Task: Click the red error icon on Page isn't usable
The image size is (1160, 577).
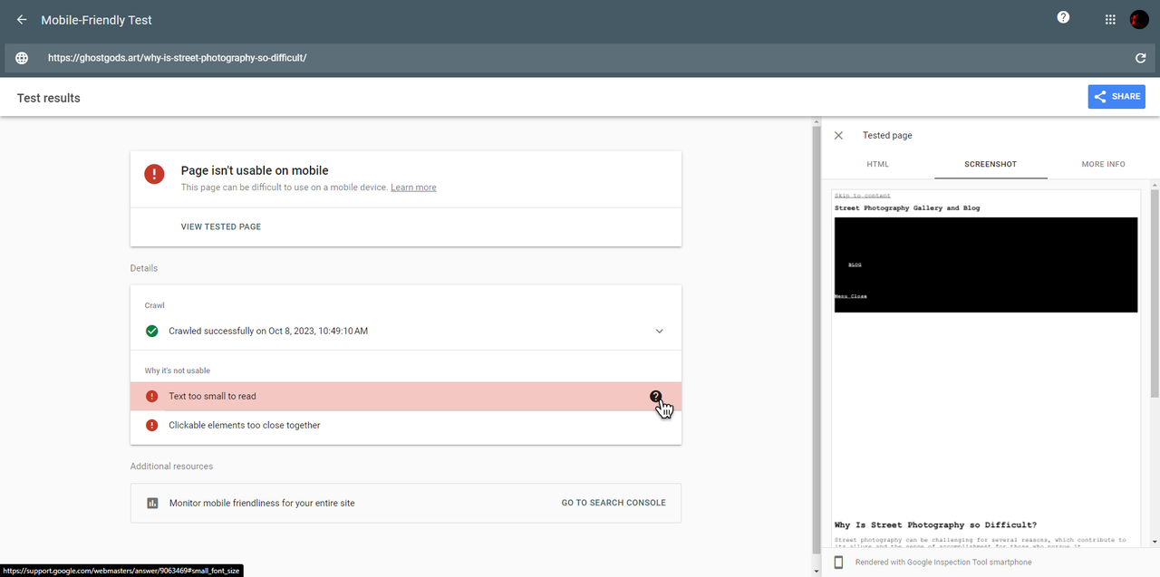Action: 154,174
